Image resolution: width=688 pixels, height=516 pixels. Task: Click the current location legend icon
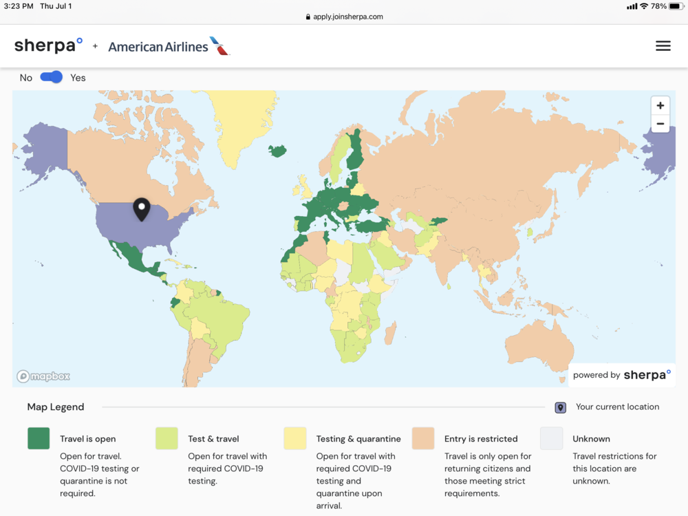[x=561, y=407]
